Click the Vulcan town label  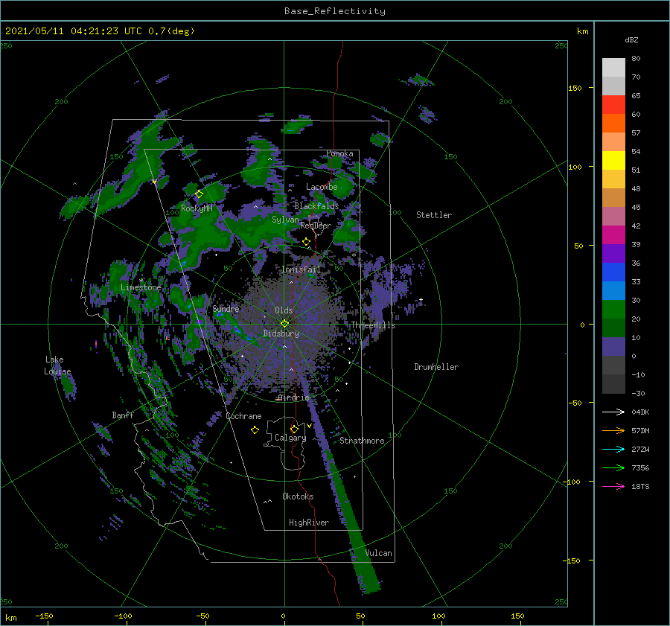point(379,553)
